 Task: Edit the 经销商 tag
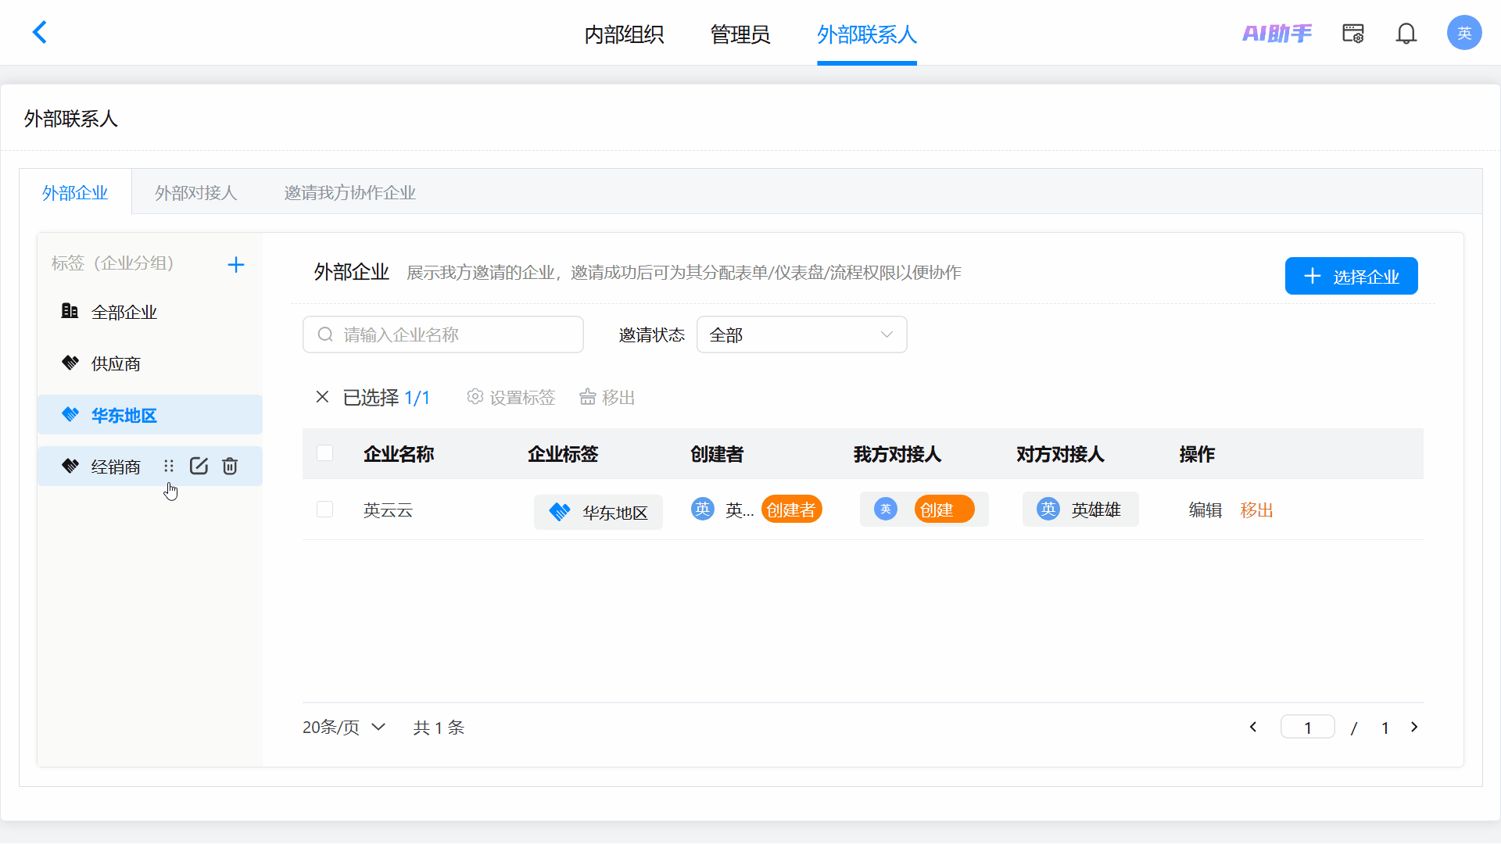199,467
